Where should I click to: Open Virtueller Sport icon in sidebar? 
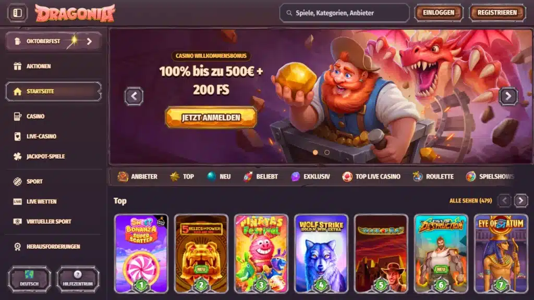(17, 221)
